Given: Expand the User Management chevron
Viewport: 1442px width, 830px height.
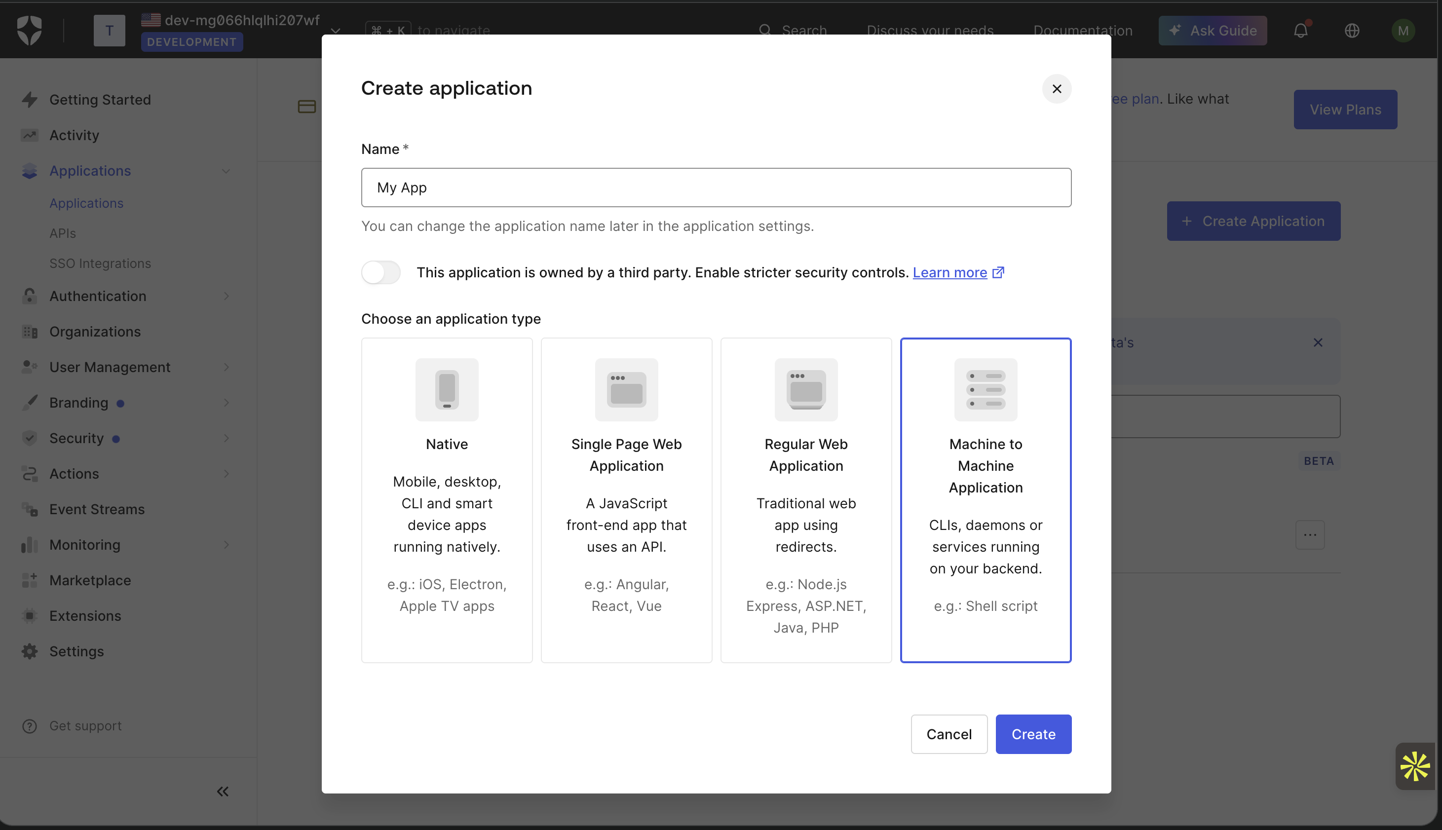Looking at the screenshot, I should 227,367.
